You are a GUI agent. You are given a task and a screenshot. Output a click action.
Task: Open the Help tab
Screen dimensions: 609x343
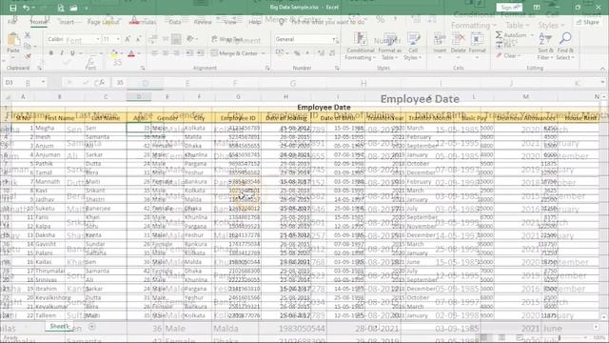coord(254,22)
